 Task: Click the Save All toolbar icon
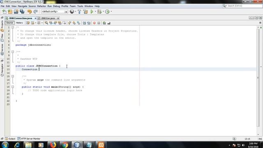click(22, 12)
